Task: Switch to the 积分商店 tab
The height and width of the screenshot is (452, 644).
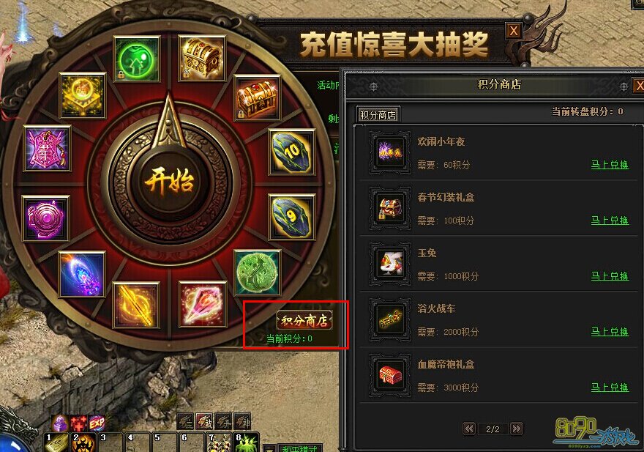Action: click(x=378, y=115)
